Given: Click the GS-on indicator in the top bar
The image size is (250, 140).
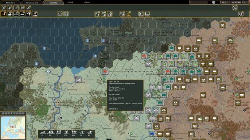Looking at the screenshot, I should 87,2.
